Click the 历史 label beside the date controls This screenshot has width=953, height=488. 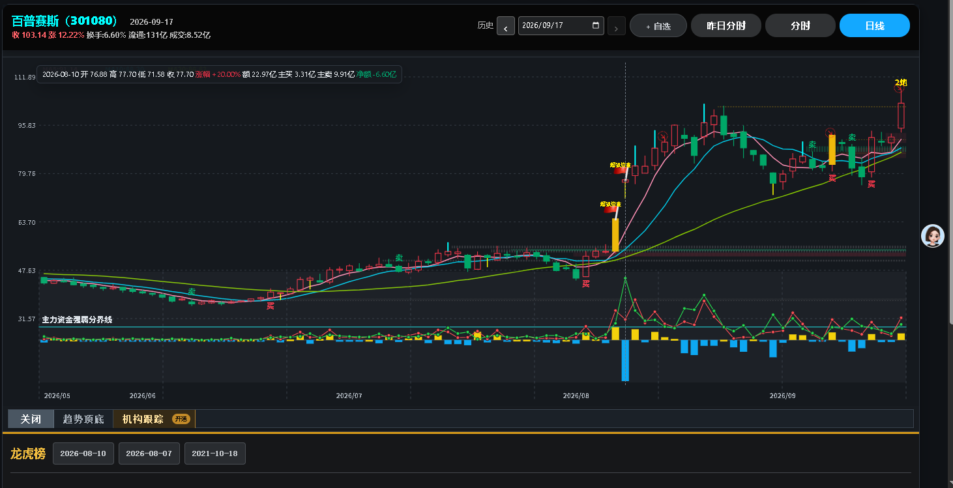coord(486,25)
